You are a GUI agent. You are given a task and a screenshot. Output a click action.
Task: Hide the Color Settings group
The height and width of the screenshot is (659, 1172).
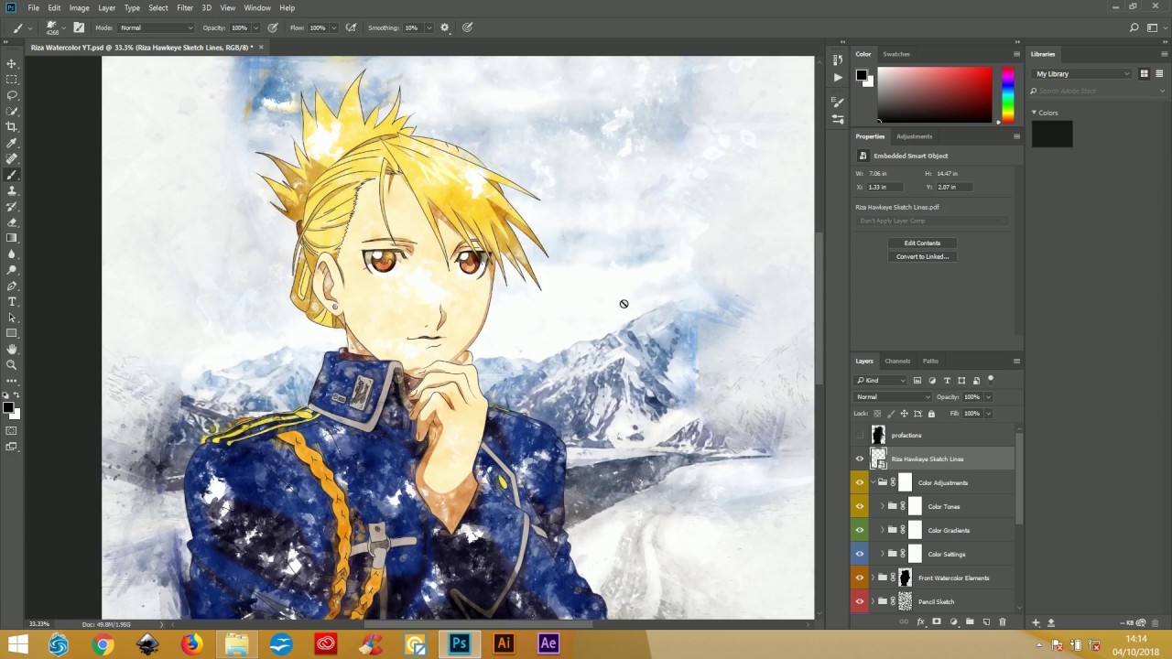tap(859, 554)
